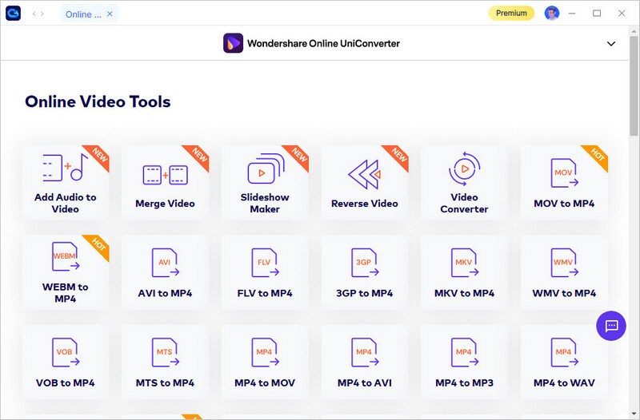Image resolution: width=640 pixels, height=420 pixels.
Task: Click the vertical scrollbar thumb
Action: click(x=634, y=86)
